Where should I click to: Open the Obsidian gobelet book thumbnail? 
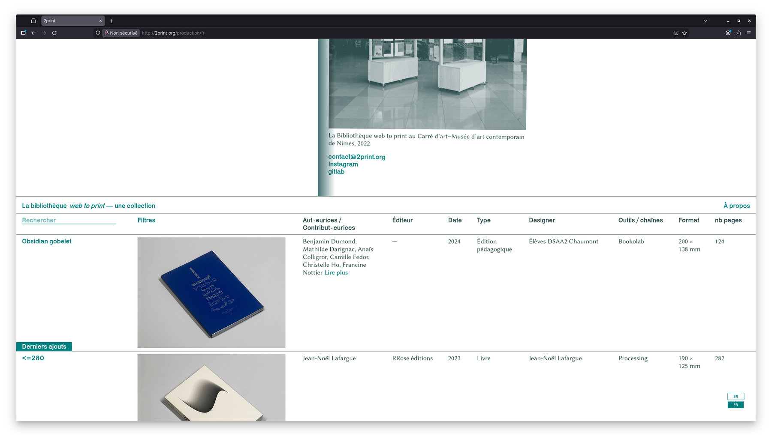tap(211, 293)
